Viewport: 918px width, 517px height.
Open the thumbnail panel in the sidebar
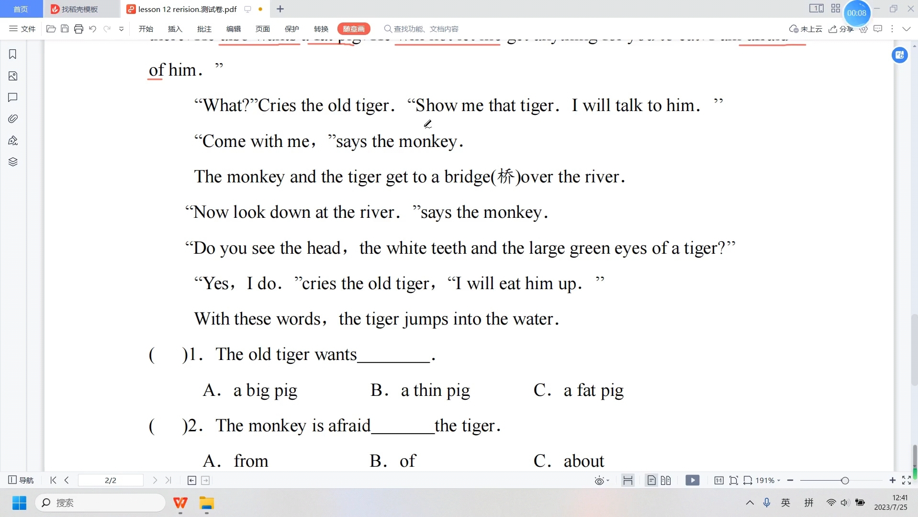(13, 76)
